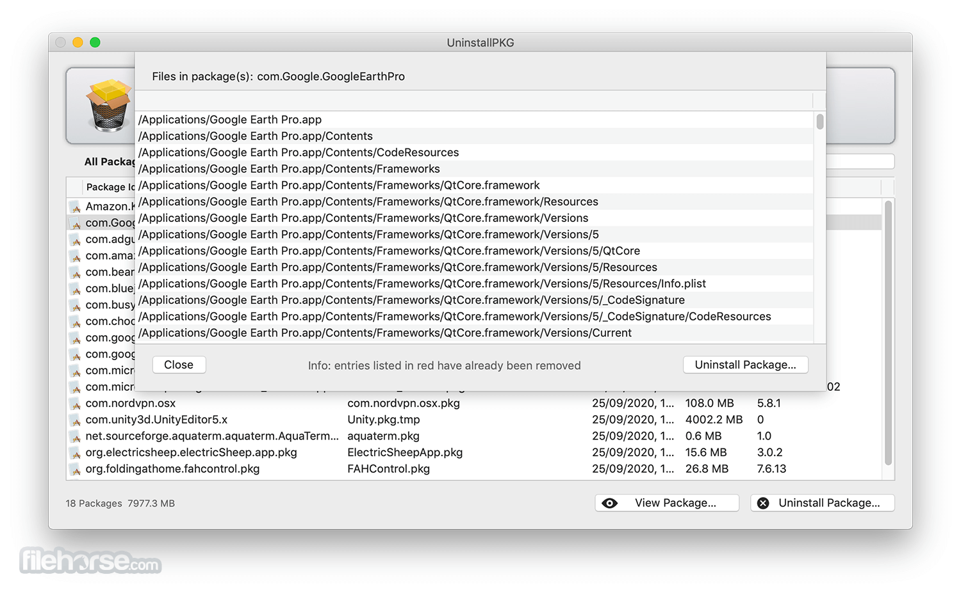This screenshot has width=961, height=593.
Task: Click the package icon beside org.foldingathome.fahcontrol.pkg
Action: pyautogui.click(x=76, y=470)
